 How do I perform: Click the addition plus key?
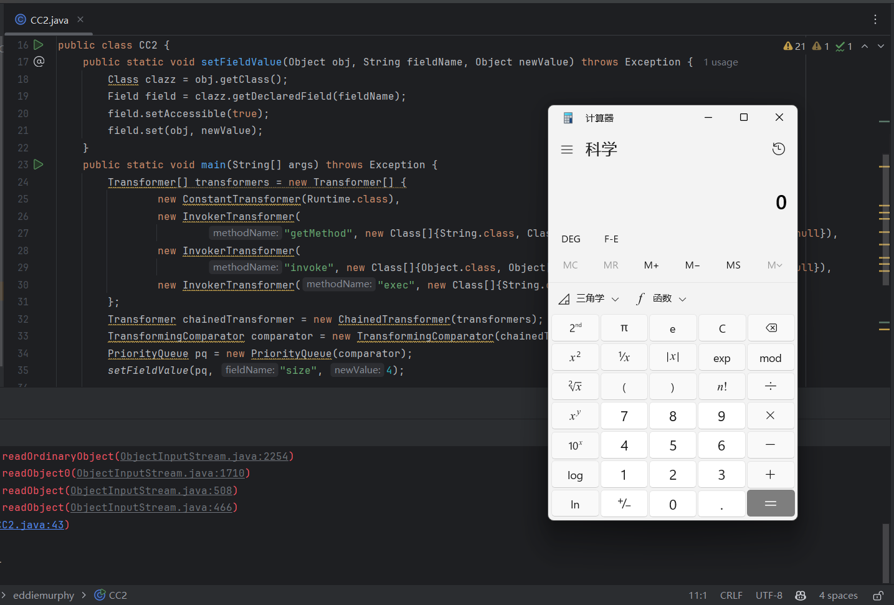pos(771,475)
